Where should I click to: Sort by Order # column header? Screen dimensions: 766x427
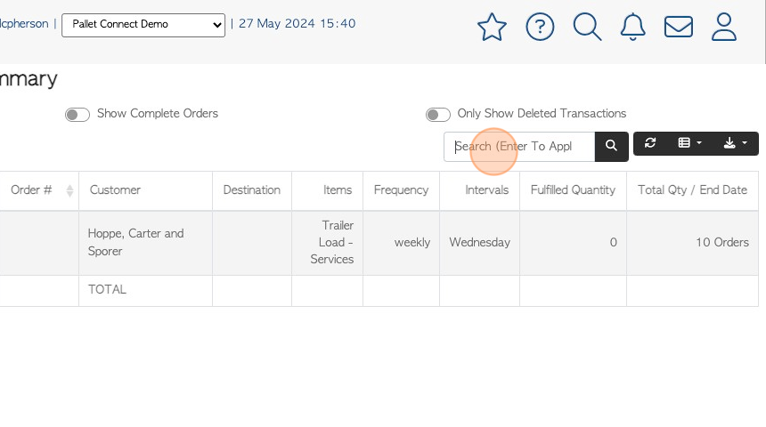coord(39,190)
